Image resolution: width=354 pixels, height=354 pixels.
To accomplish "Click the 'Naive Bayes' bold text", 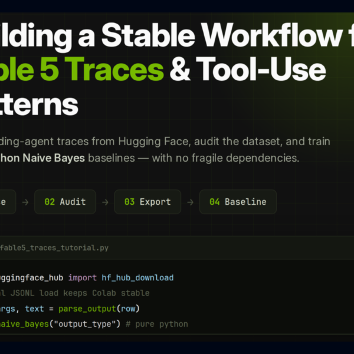I will pos(54,158).
